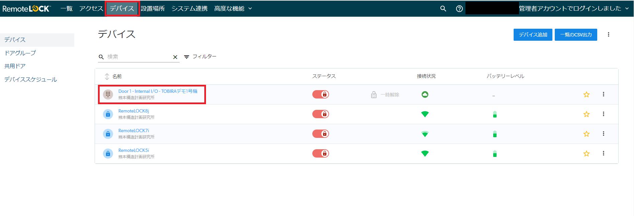
Task: Open the システム連携 menu
Action: point(190,9)
